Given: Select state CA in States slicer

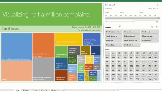Looking at the screenshot, I should 107,57.
